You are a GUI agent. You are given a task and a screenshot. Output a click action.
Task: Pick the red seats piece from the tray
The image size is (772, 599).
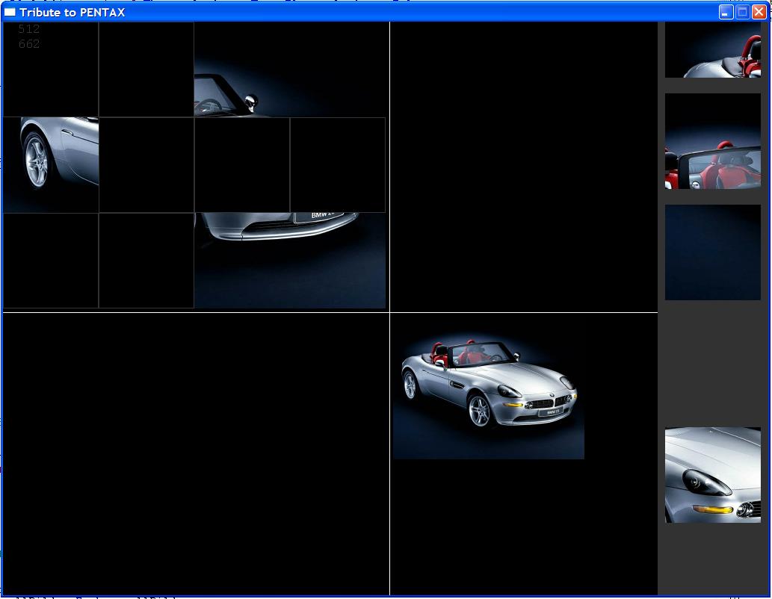coord(712,142)
